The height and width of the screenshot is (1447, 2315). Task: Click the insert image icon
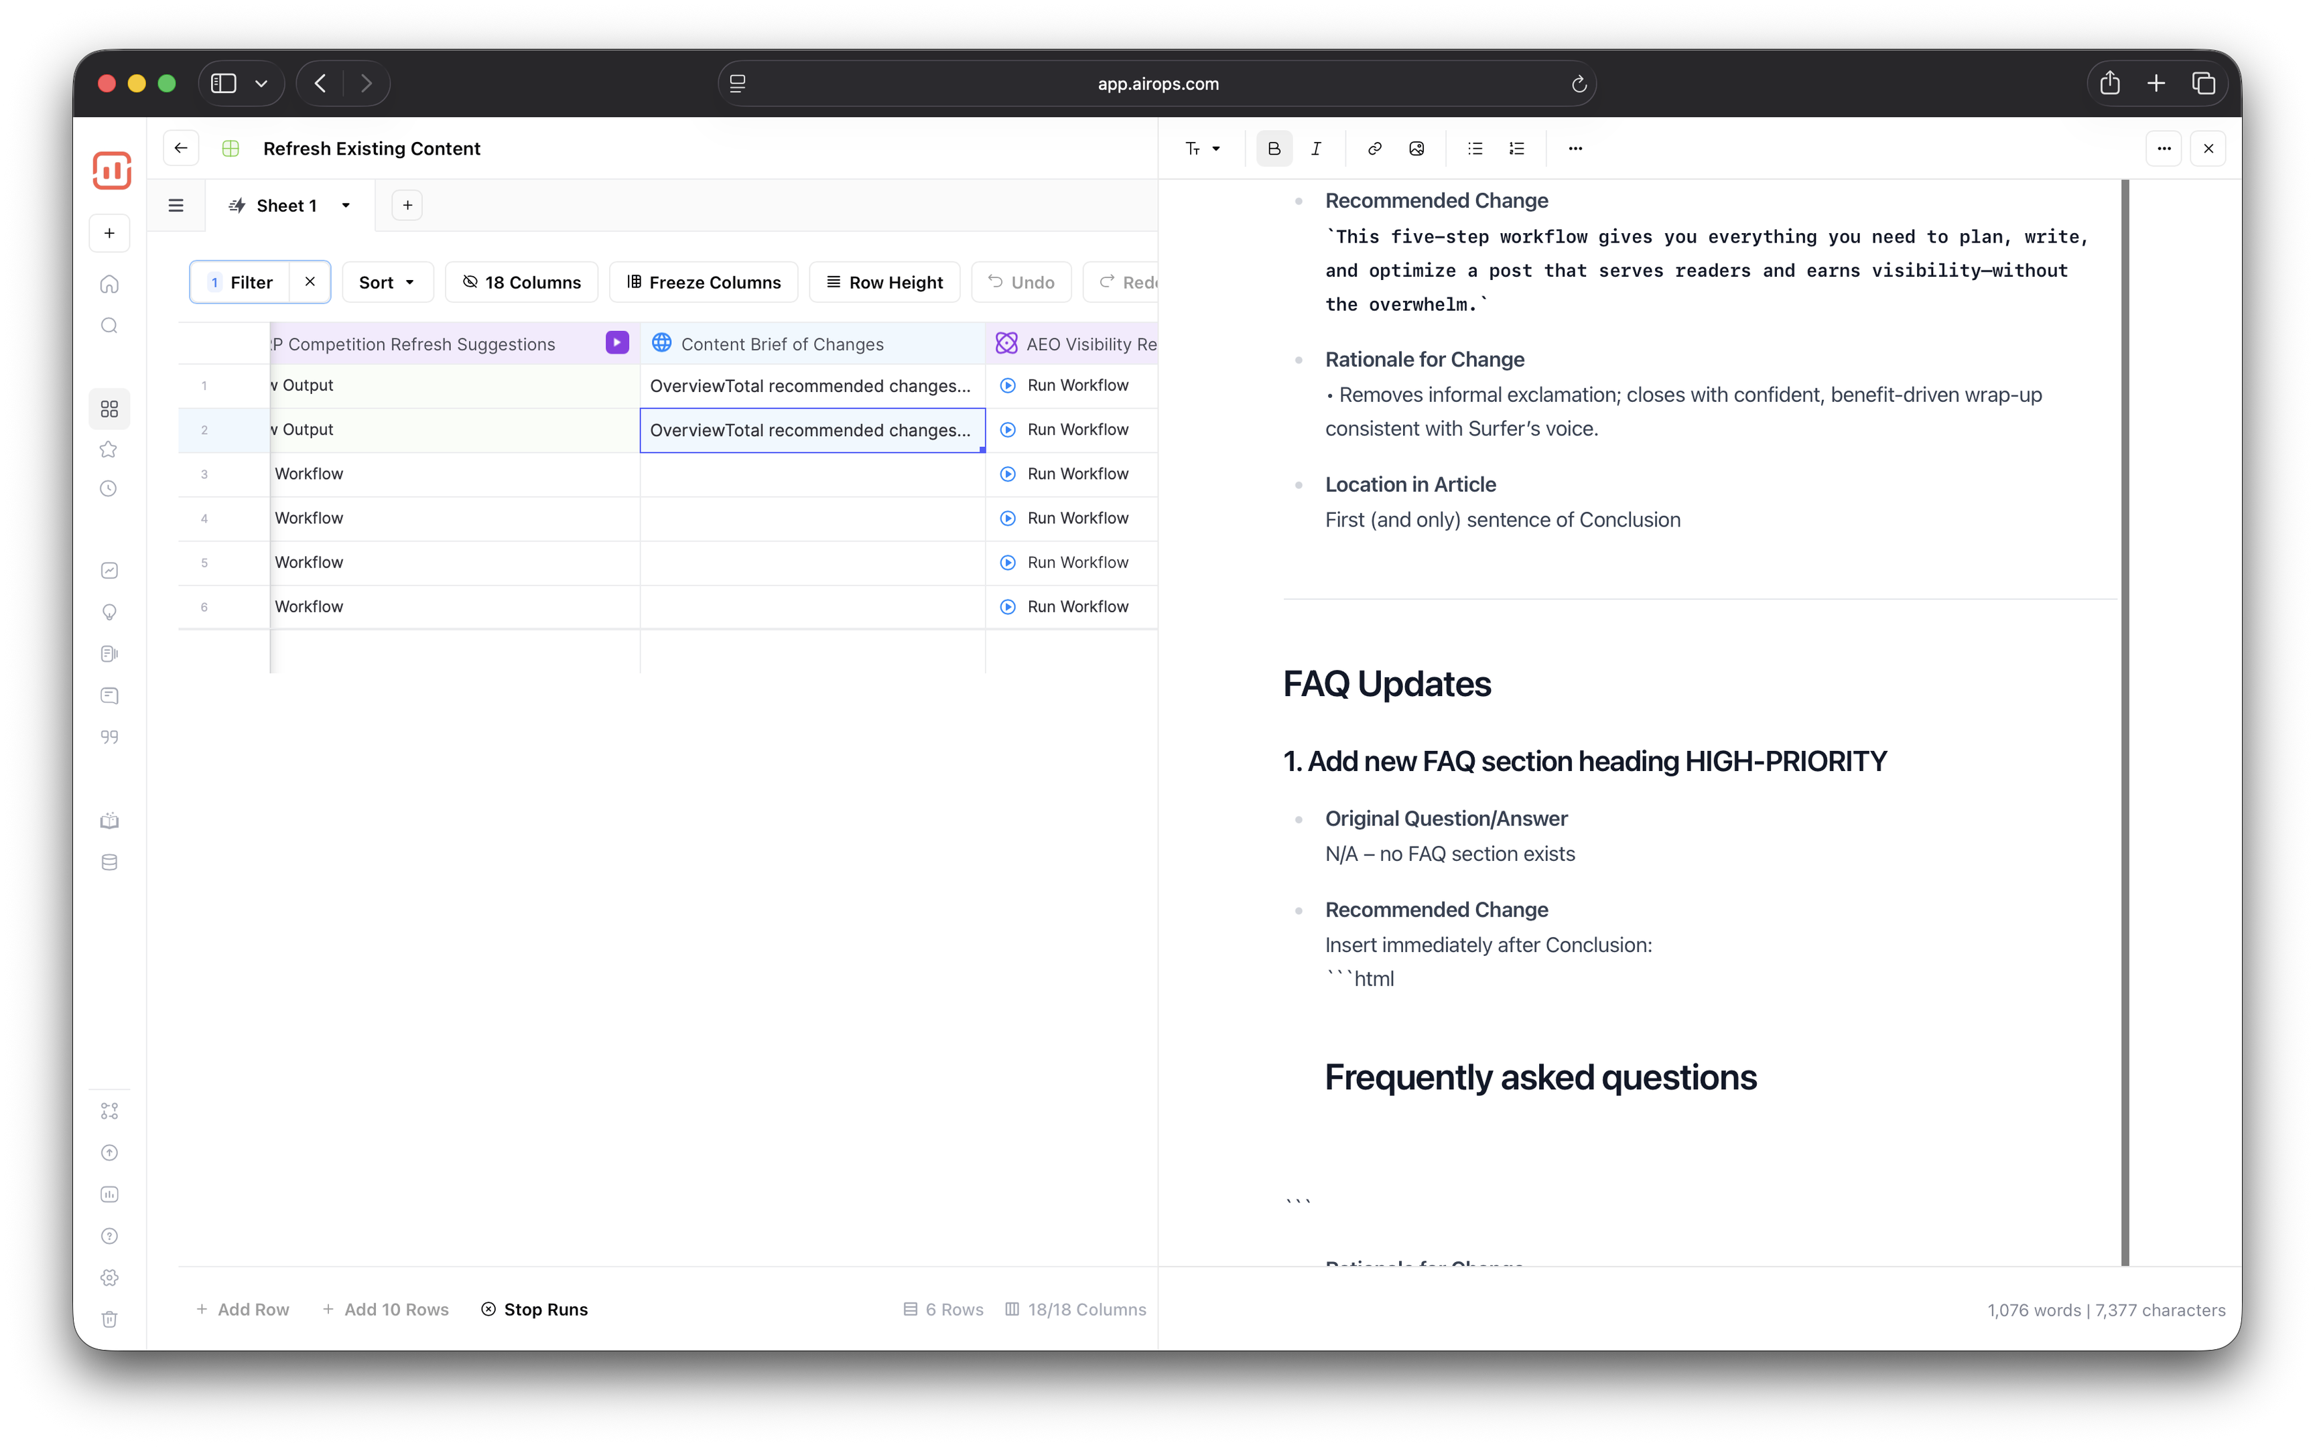click(1416, 148)
